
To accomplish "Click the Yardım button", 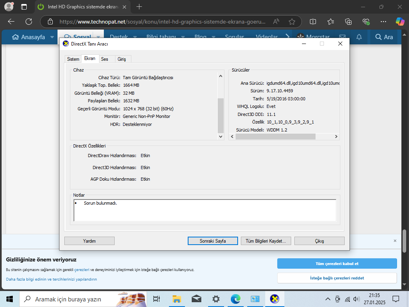I will [89, 241].
